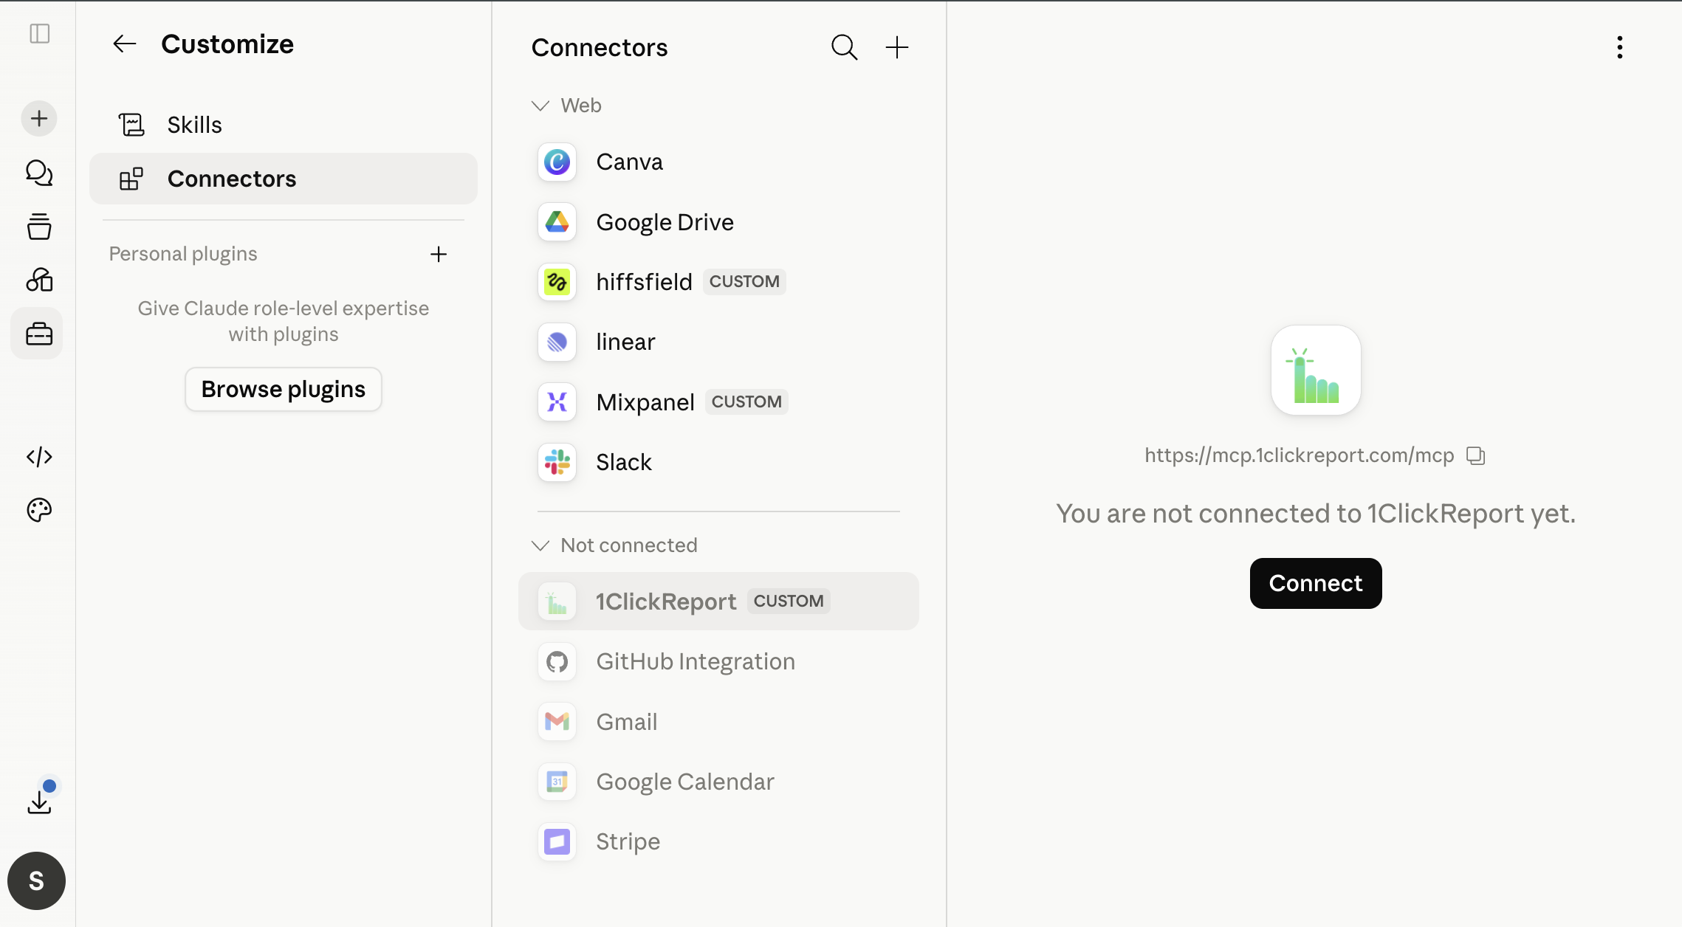Add a personal plugin with plus icon
Screen dimensions: 1682x927
(x=439, y=254)
